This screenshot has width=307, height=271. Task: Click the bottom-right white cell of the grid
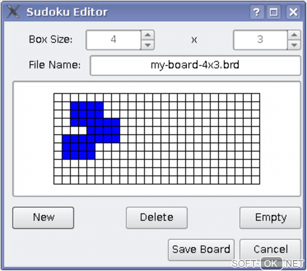[256, 180]
